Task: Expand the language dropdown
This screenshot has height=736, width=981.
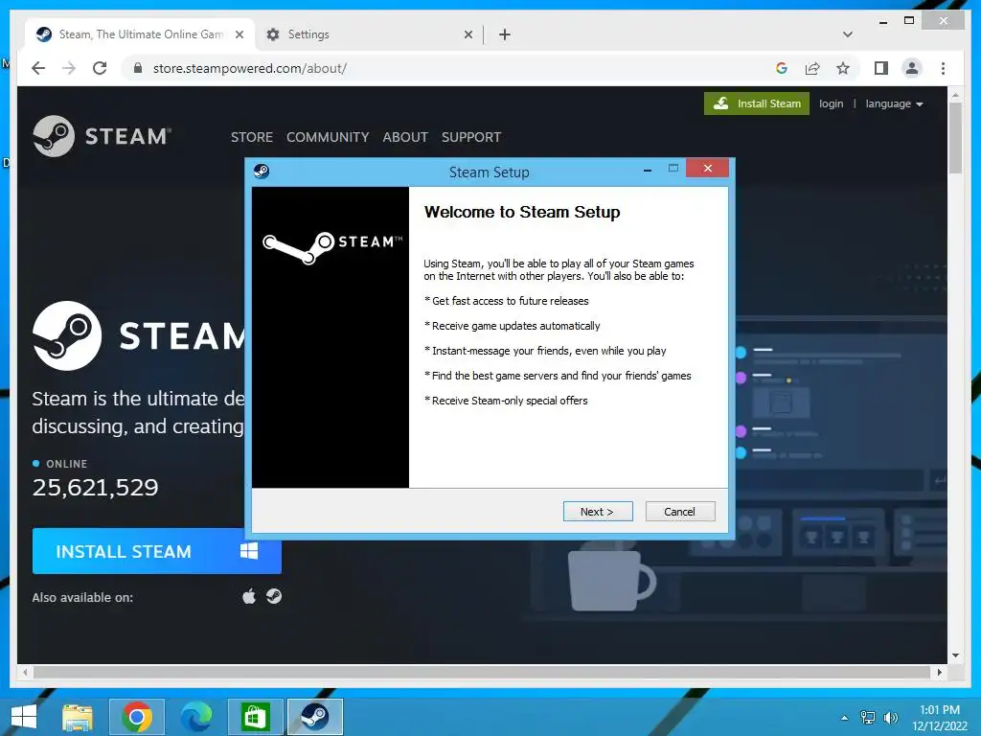Action: [x=894, y=103]
